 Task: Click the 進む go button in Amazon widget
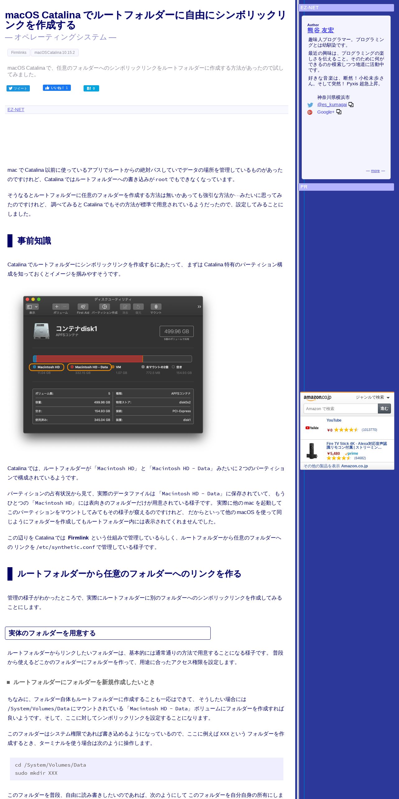point(384,409)
